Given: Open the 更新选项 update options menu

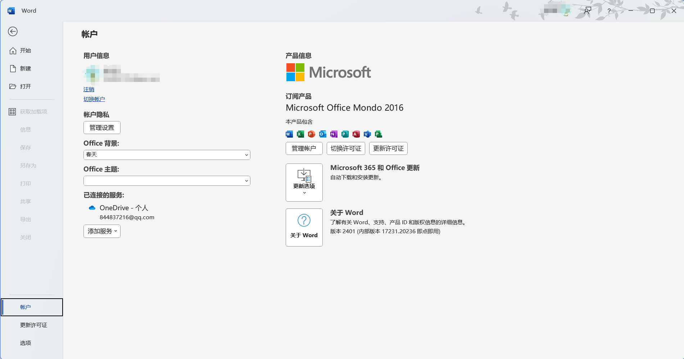Looking at the screenshot, I should click(x=304, y=183).
